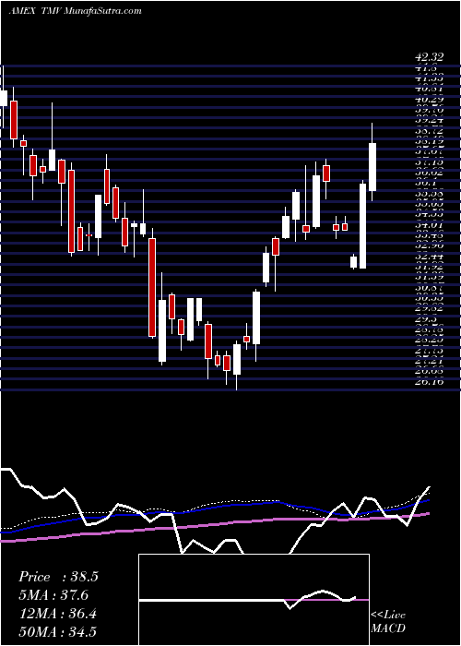
Task: Click the '<<Live MACD' label
Action: (x=388, y=621)
